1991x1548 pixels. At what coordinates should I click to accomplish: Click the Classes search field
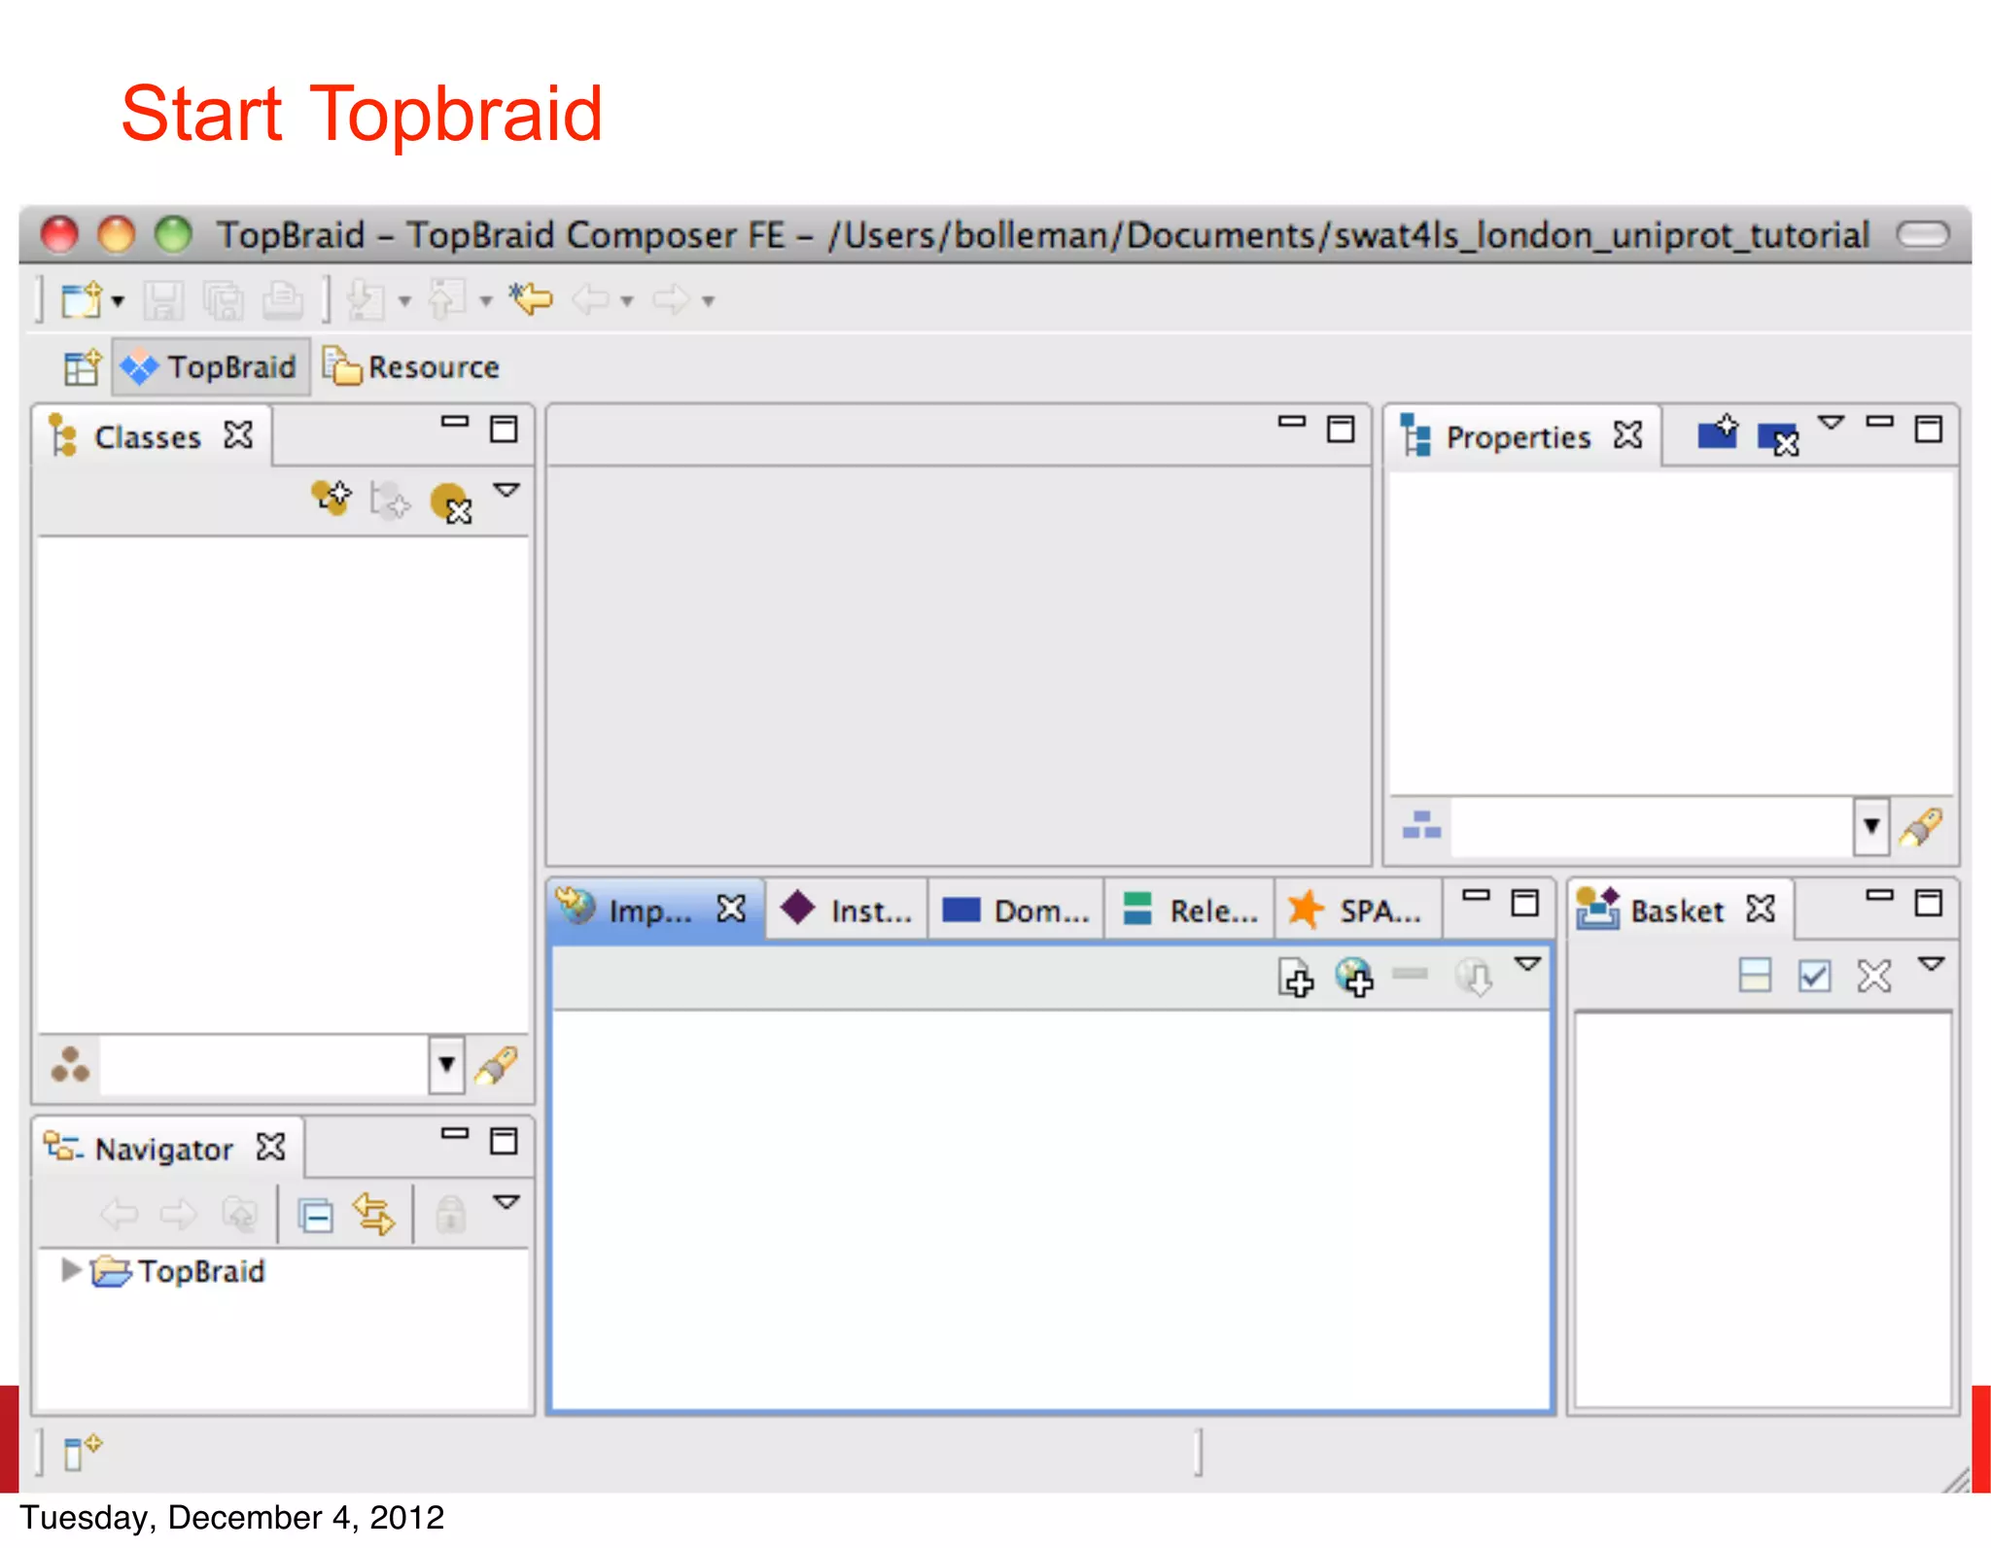pyautogui.click(x=263, y=1065)
